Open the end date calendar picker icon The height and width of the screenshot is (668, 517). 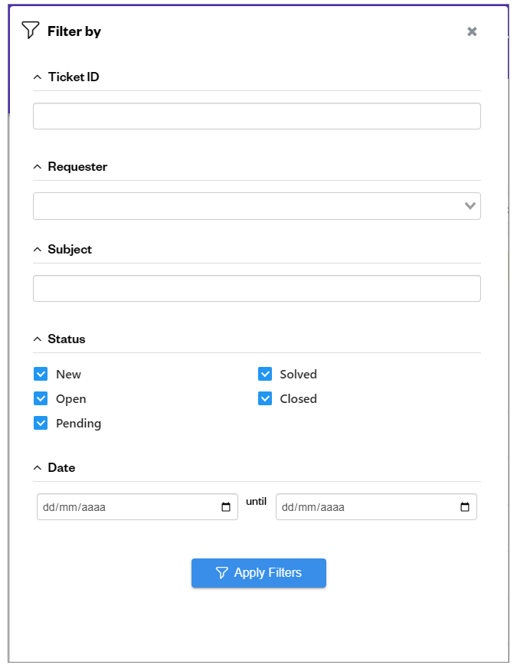pos(465,507)
